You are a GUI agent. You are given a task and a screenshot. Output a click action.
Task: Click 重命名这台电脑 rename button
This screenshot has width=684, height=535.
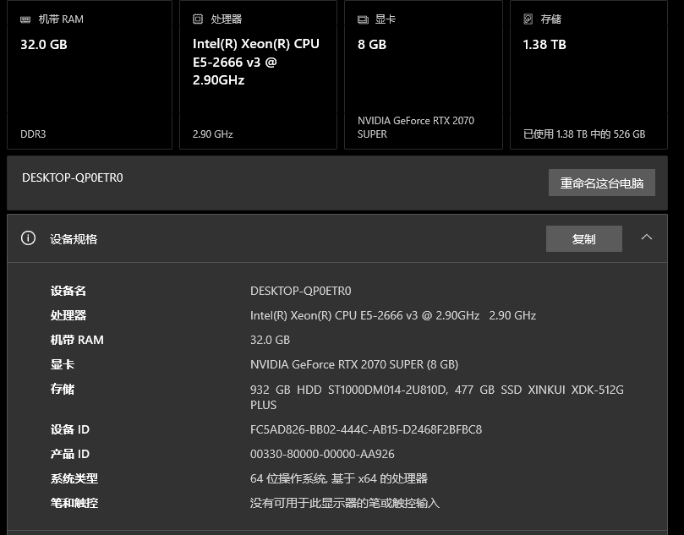[x=601, y=183]
